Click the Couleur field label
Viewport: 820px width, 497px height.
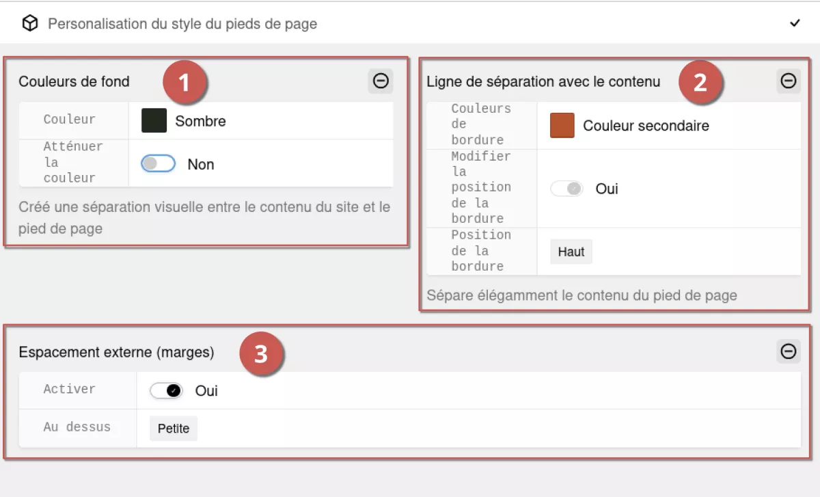[70, 120]
